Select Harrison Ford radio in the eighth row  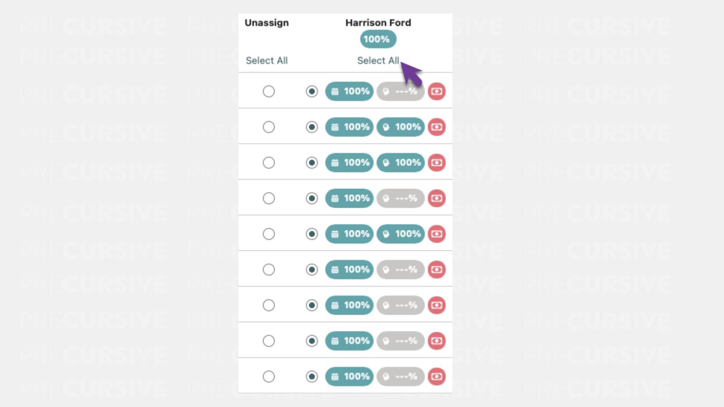click(x=312, y=341)
